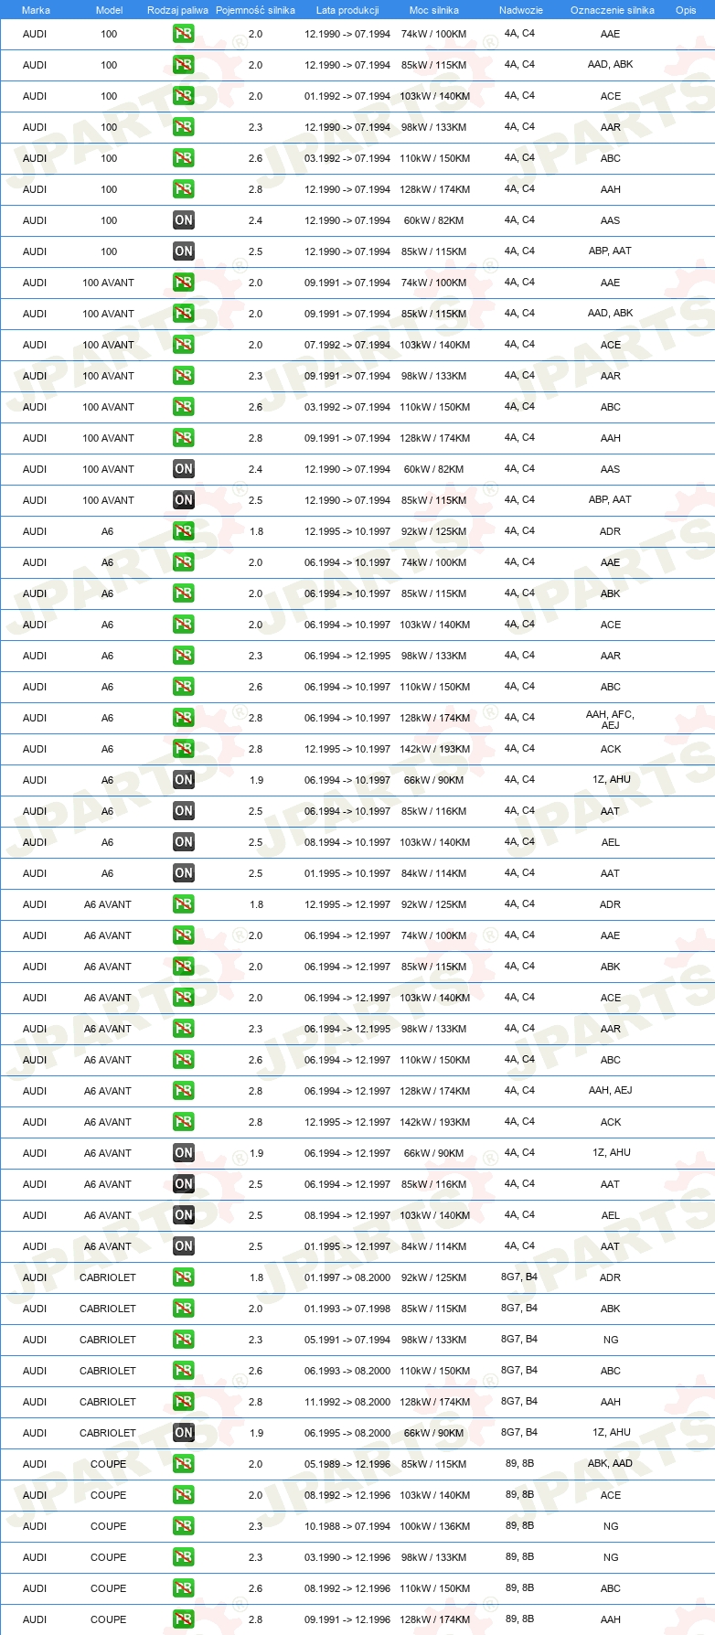Viewport: 715px width, 1635px height.
Task: Click the Moc silnika column header
Action: [x=434, y=10]
